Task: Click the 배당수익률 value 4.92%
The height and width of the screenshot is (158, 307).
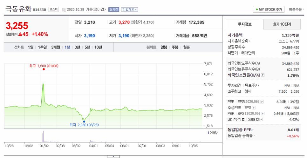Action: (x=294, y=120)
